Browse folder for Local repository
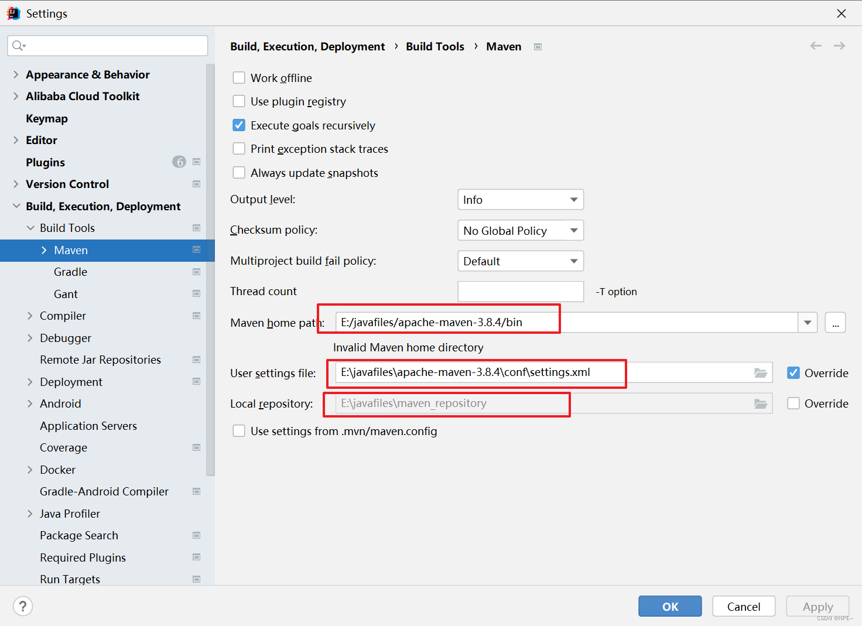 point(761,403)
